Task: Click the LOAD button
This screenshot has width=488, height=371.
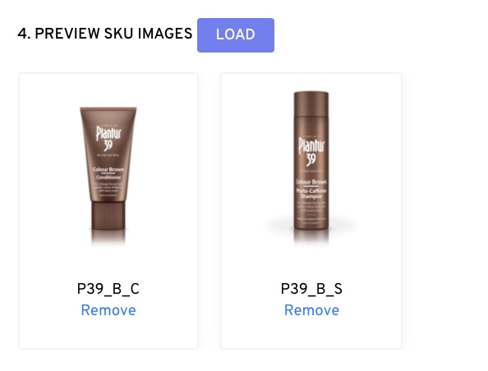Action: click(x=236, y=35)
